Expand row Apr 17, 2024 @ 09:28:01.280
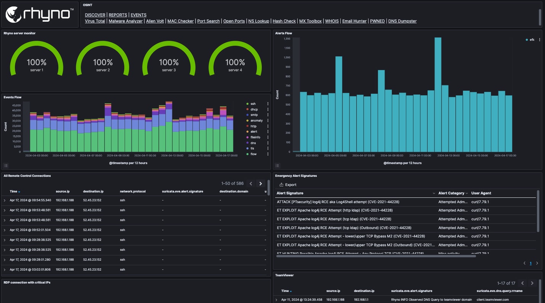The height and width of the screenshot is (303, 545). [x=5, y=260]
